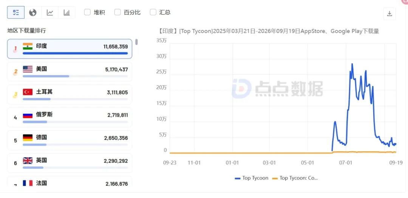This screenshot has width=408, height=198.
Task: Click the 25万 y-axis label
Action: [161, 72]
